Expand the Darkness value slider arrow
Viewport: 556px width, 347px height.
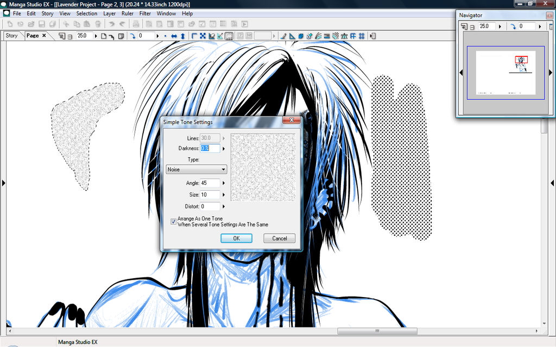coord(224,148)
